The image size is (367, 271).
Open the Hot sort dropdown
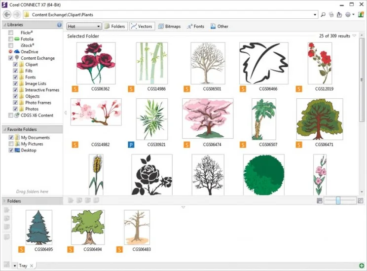(x=84, y=26)
